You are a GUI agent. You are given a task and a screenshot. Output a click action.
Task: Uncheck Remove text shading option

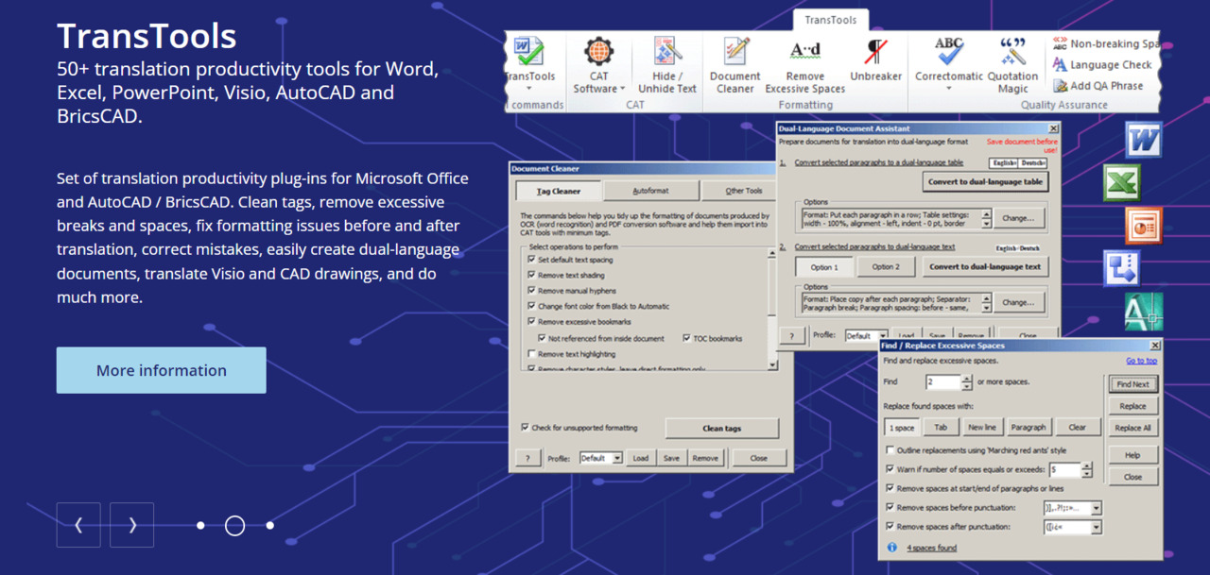point(532,275)
